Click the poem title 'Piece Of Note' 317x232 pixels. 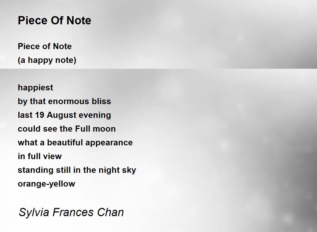pos(54,20)
